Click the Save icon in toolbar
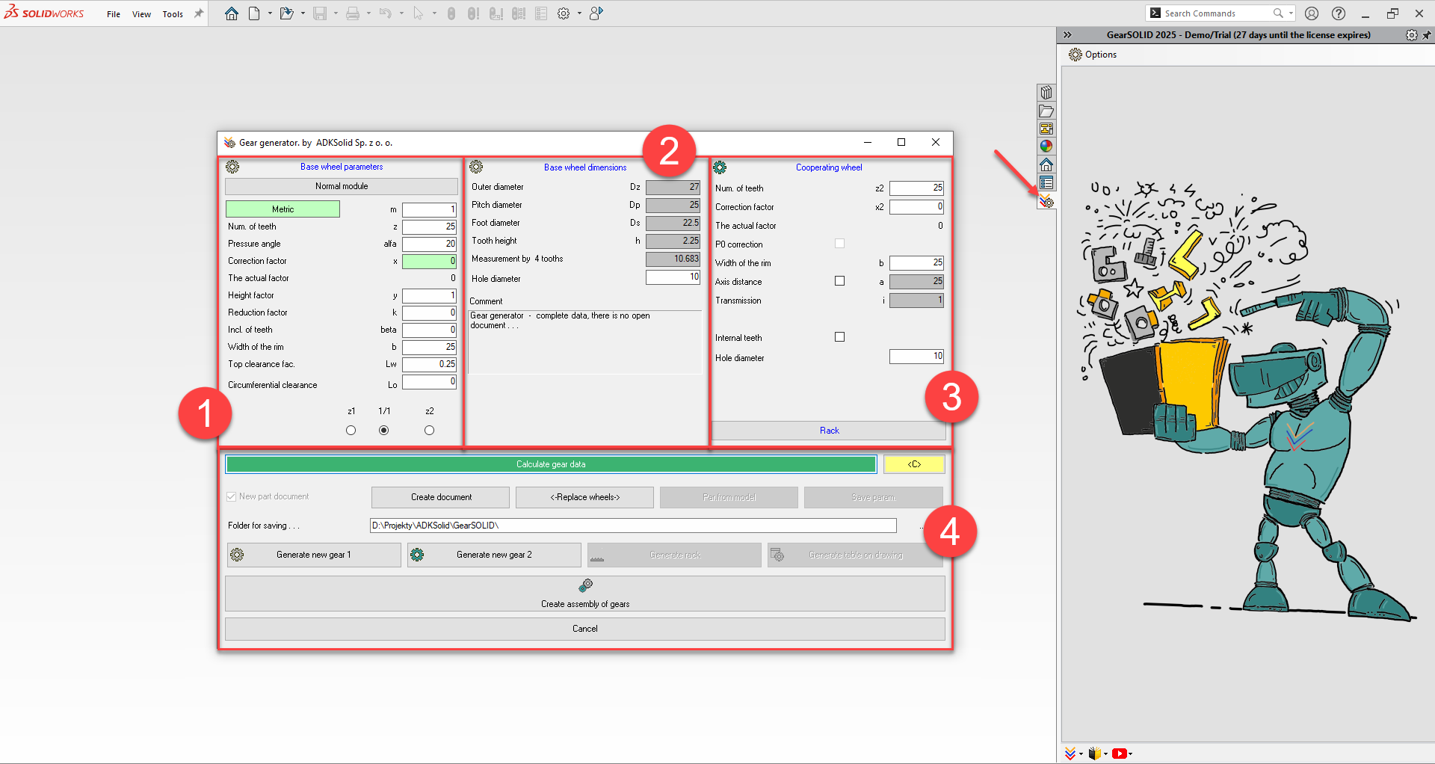The width and height of the screenshot is (1435, 764). tap(320, 13)
